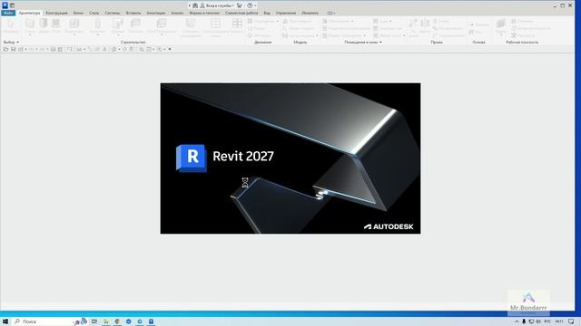Open the Autodesk store cart icon
Screen dimensions: 581x326
point(240,5)
